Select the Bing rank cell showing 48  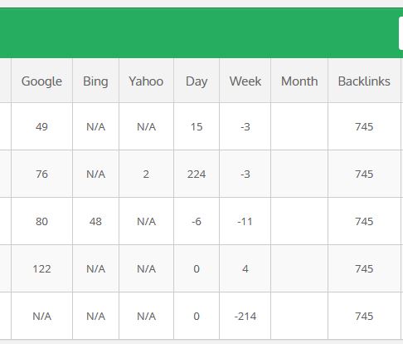pyautogui.click(x=95, y=221)
